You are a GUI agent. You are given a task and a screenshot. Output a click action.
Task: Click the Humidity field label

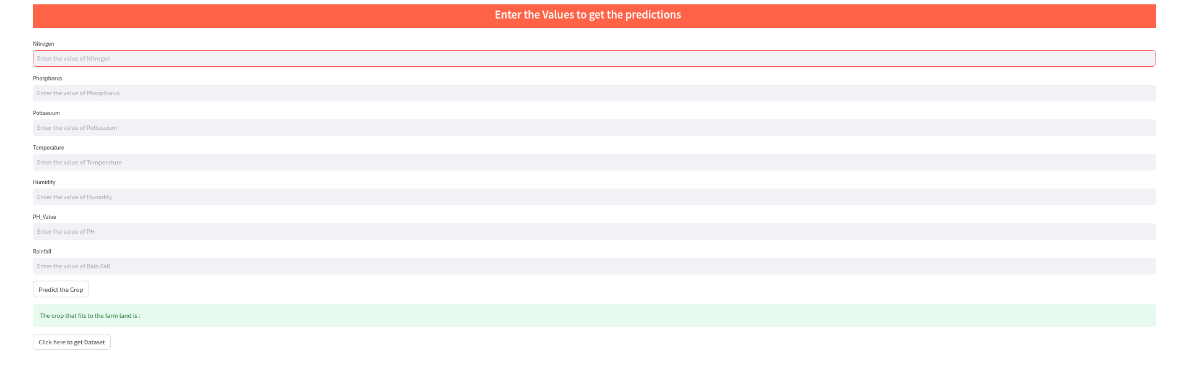(x=44, y=182)
